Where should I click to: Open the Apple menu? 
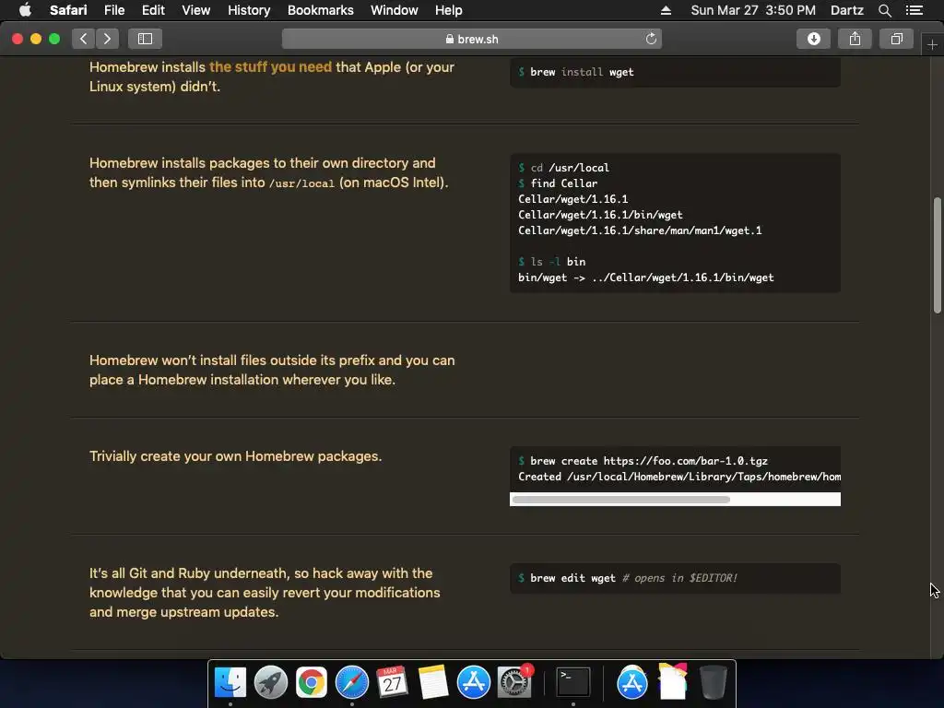25,10
